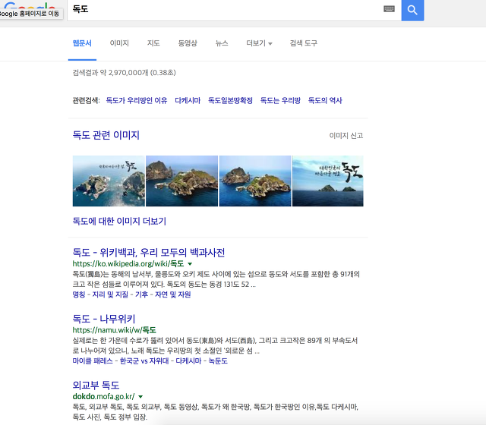Open second Dokdo aerial island thumbnail

182,181
